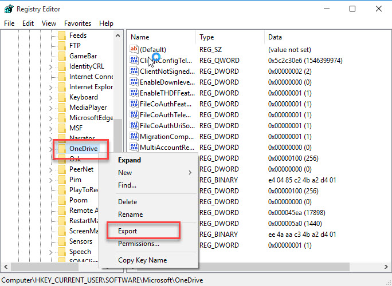Image resolution: width=392 pixels, height=286 pixels.
Task: Expand the PeerNet tree node arrow
Action: click(x=51, y=170)
